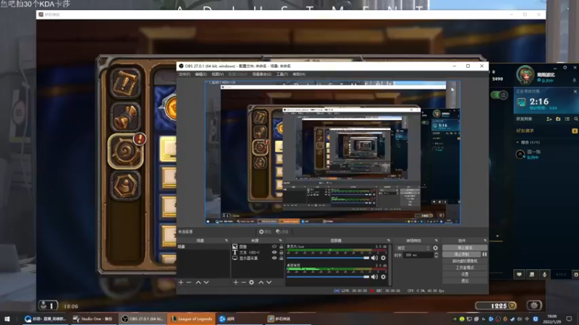
Task: Move the source down in the Sources list
Action: (x=269, y=282)
